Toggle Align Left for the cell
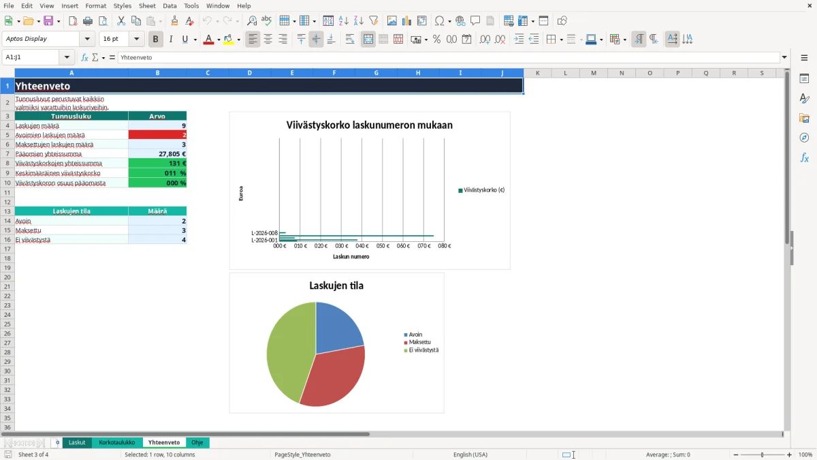817x460 pixels. click(253, 40)
